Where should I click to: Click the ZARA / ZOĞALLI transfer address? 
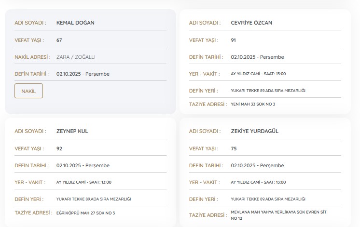(x=76, y=57)
